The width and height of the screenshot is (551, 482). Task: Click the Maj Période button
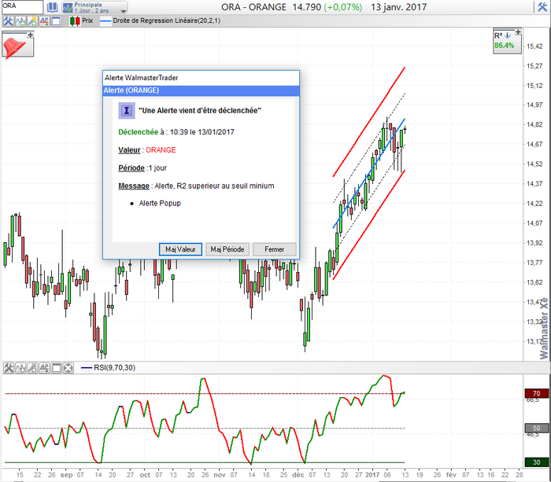pyautogui.click(x=227, y=249)
